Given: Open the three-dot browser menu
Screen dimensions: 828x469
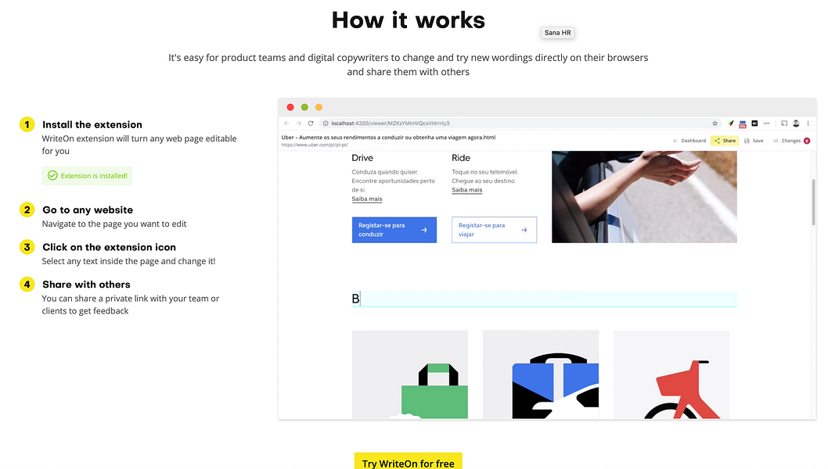Looking at the screenshot, I should click(808, 124).
